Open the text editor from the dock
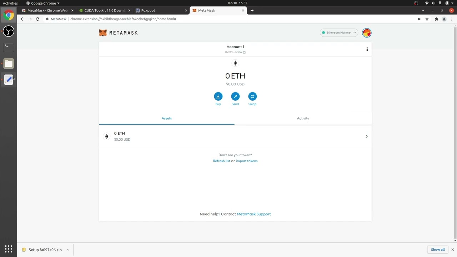This screenshot has width=457, height=257. point(9,80)
